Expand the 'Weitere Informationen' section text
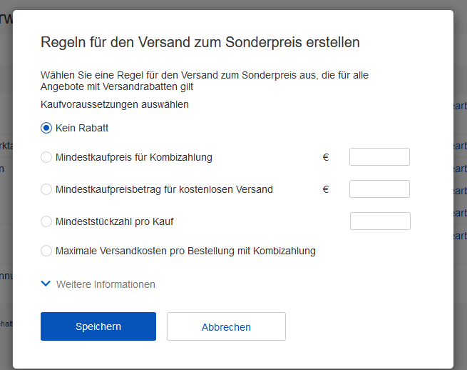 click(106, 284)
